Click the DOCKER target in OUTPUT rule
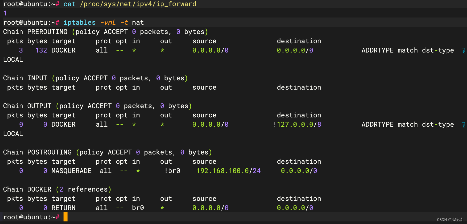The height and width of the screenshot is (224, 467). tap(64, 125)
